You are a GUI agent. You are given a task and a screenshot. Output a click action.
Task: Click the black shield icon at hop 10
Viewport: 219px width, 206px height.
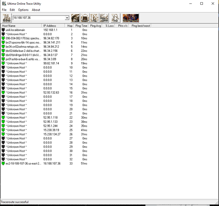pos(3,68)
